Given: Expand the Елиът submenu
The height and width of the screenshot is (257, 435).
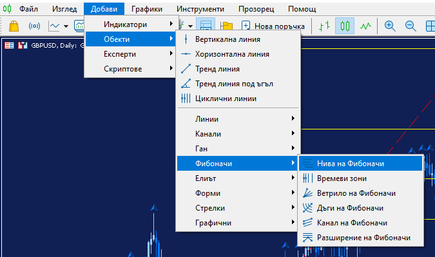Looking at the screenshot, I should (238, 178).
